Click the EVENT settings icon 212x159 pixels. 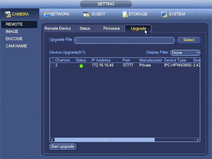coord(86,14)
